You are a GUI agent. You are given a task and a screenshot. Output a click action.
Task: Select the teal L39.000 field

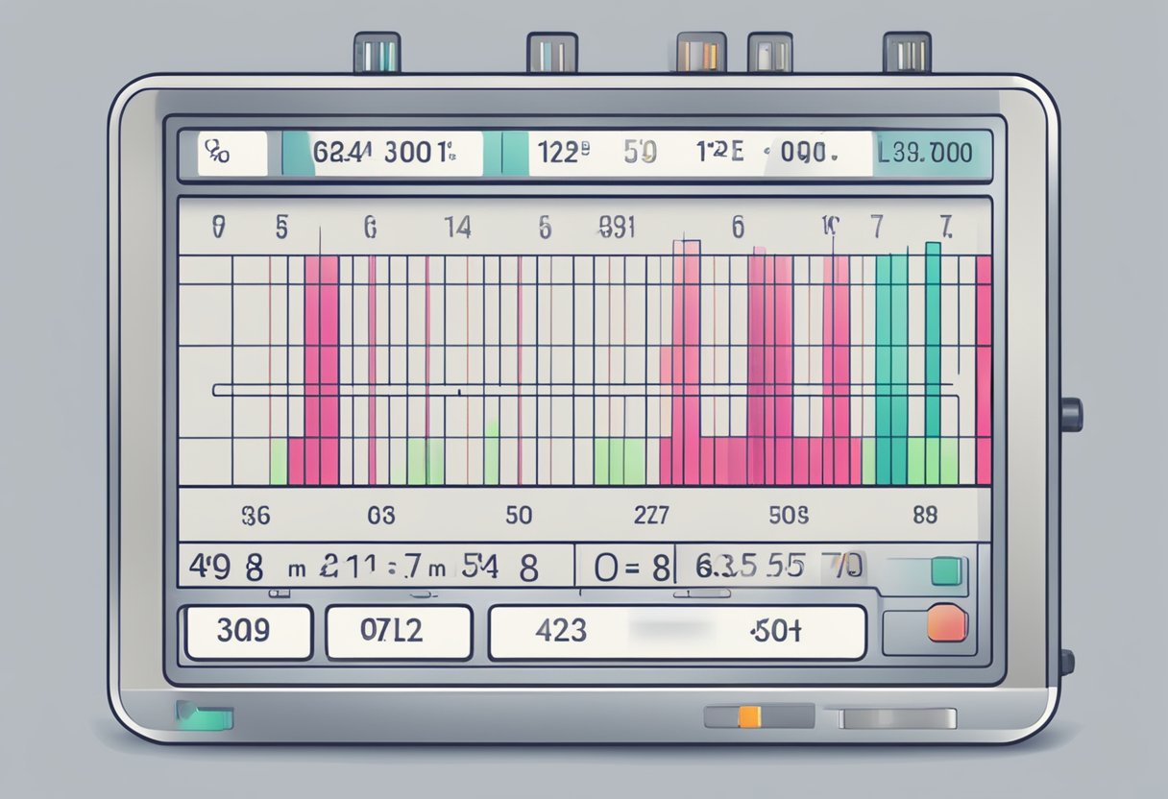[932, 153]
